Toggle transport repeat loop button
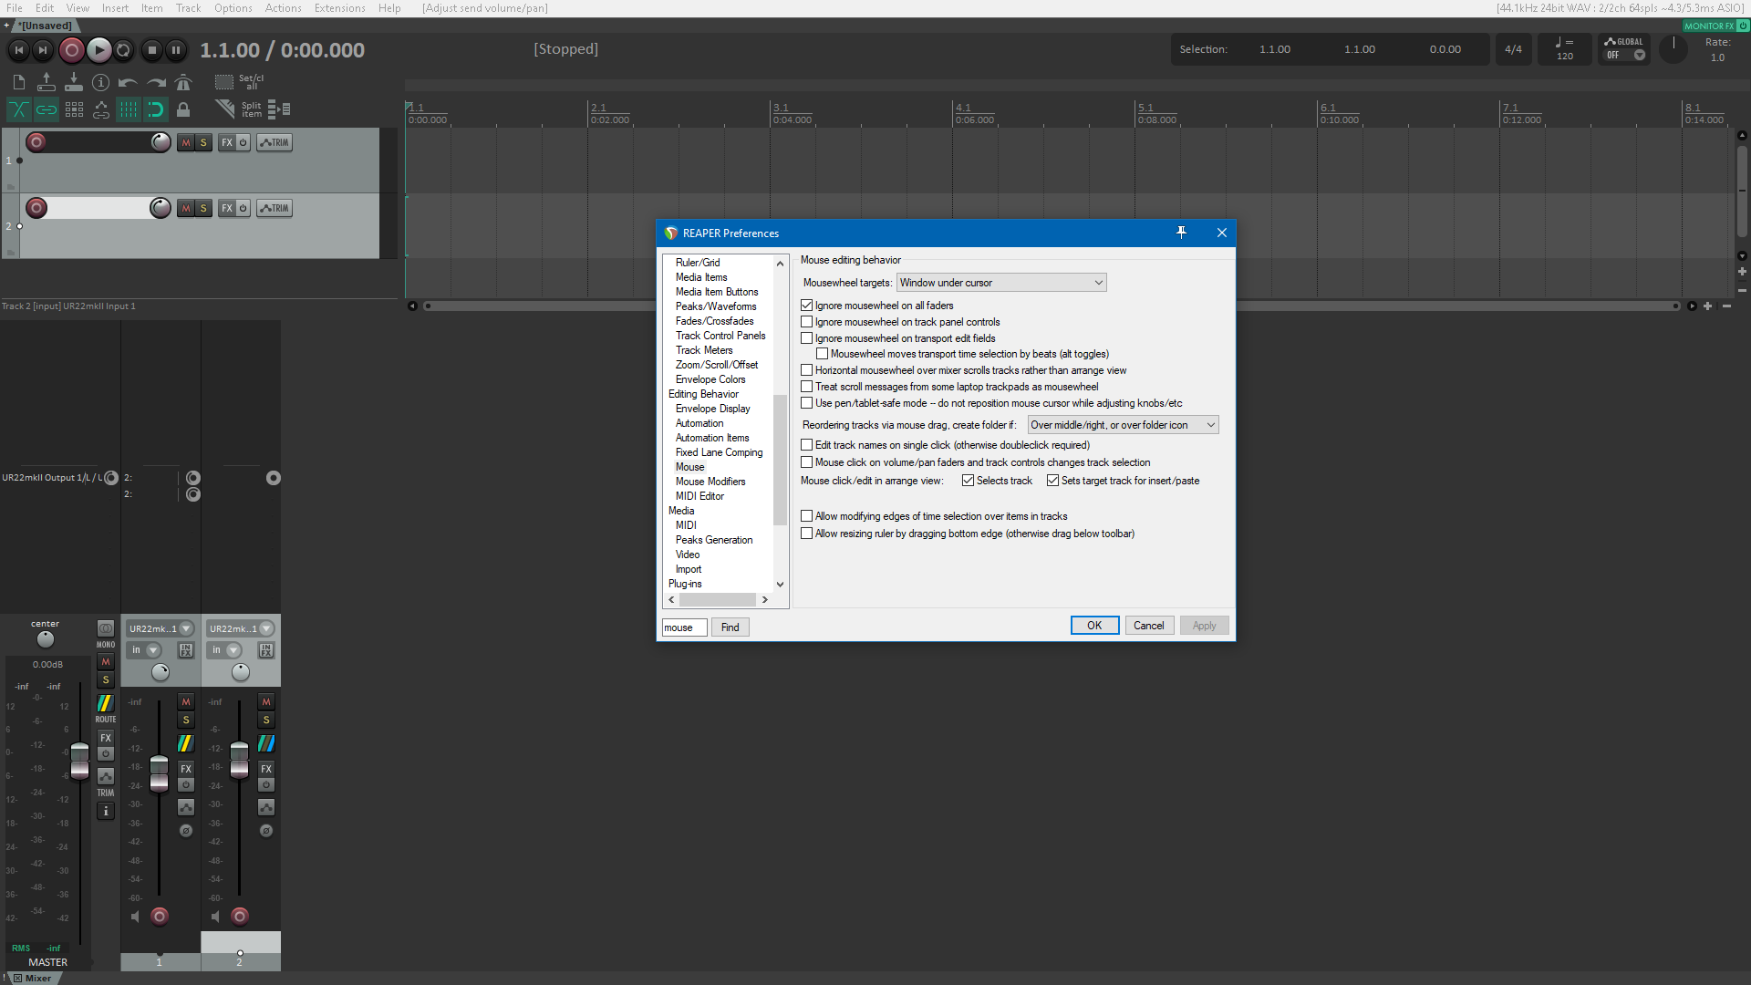1751x985 pixels. 124,50
